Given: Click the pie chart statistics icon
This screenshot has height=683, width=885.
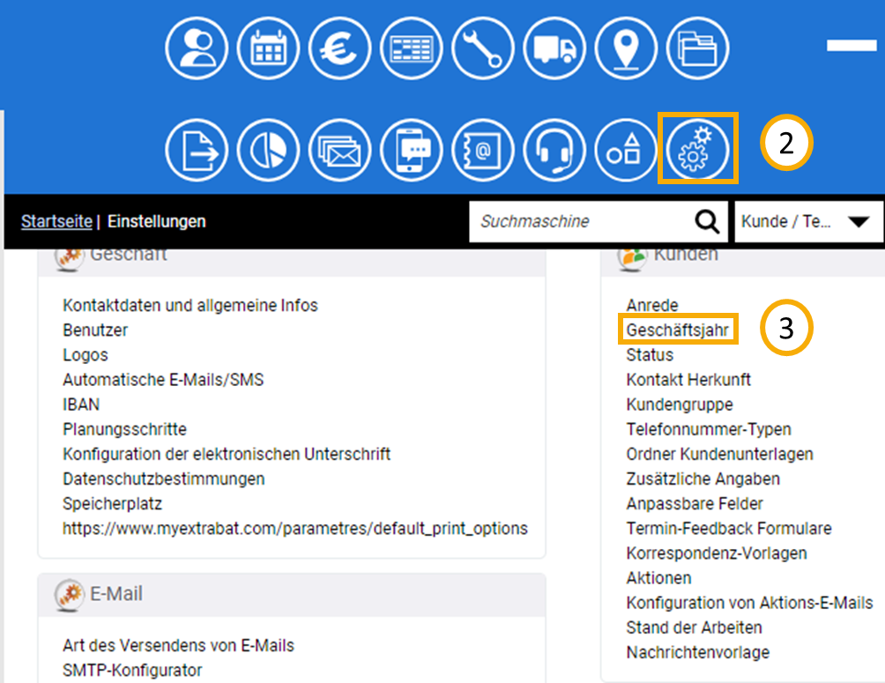Looking at the screenshot, I should click(268, 149).
